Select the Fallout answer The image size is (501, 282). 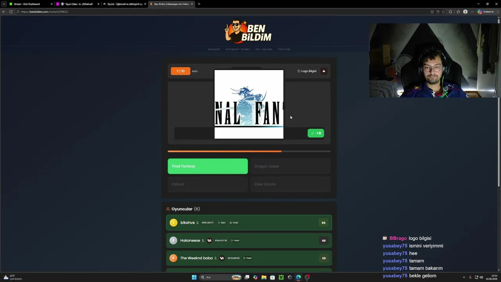[208, 184]
